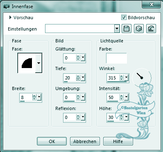The image size is (163, 152).
Task: Open the Reflexion slider dropdown arrow
Action: click(x=83, y=117)
